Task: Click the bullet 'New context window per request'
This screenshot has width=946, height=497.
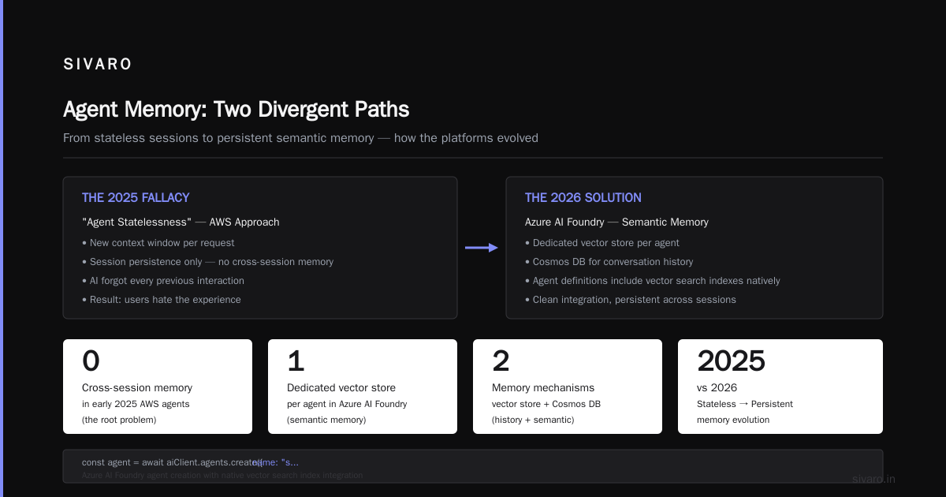Action: point(158,243)
